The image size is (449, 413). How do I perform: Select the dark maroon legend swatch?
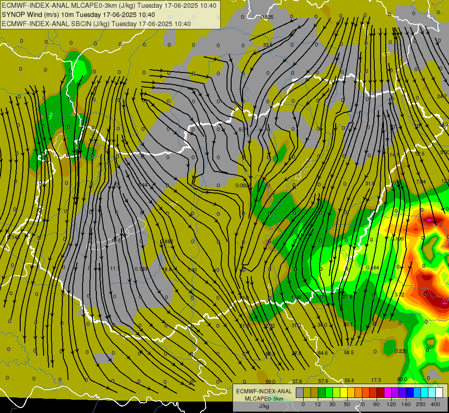tap(381, 393)
